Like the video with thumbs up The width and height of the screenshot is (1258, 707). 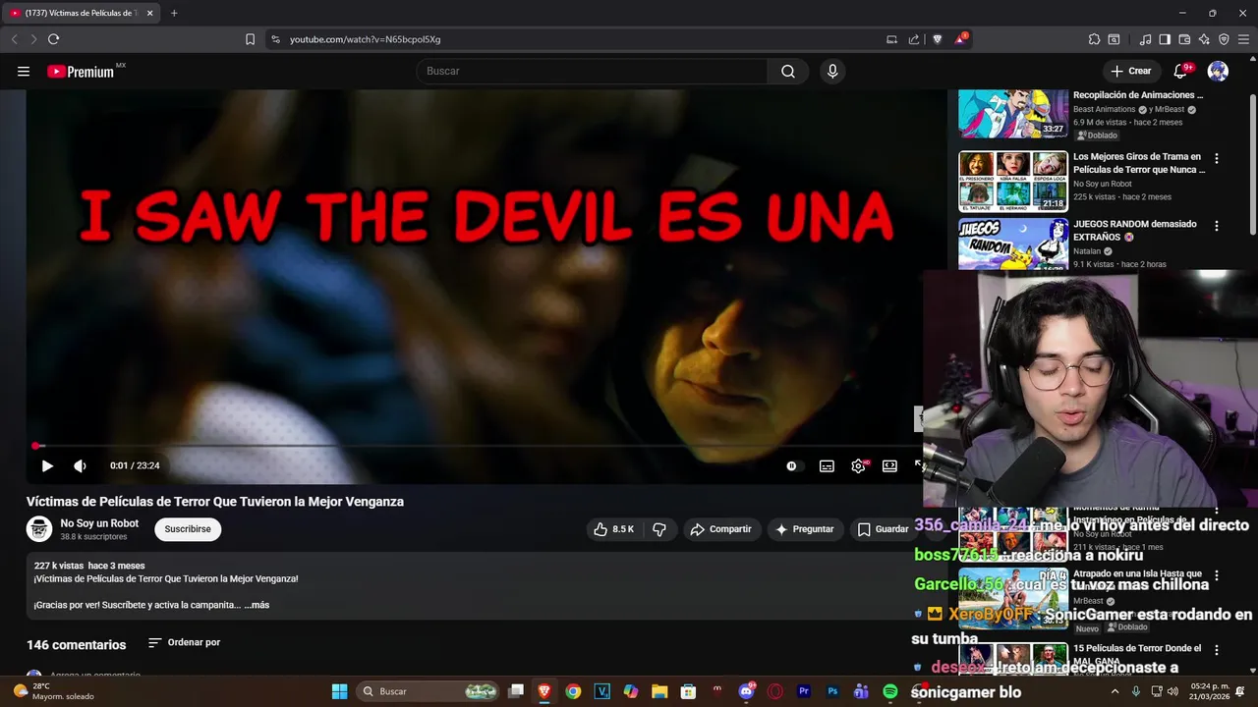[x=614, y=529]
